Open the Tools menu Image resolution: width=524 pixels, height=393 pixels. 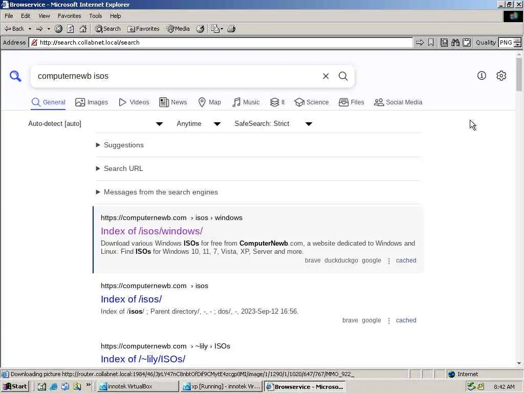(95, 16)
